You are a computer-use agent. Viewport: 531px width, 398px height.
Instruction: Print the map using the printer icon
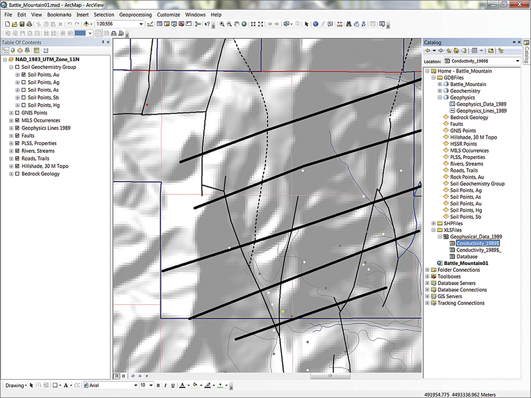pos(30,24)
